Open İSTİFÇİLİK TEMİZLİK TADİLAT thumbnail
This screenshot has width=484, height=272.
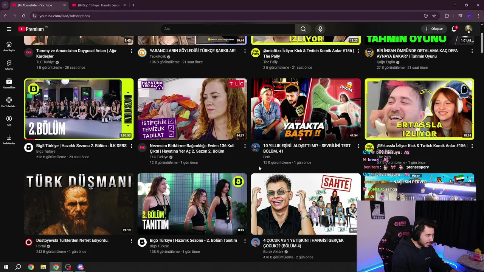(192, 109)
